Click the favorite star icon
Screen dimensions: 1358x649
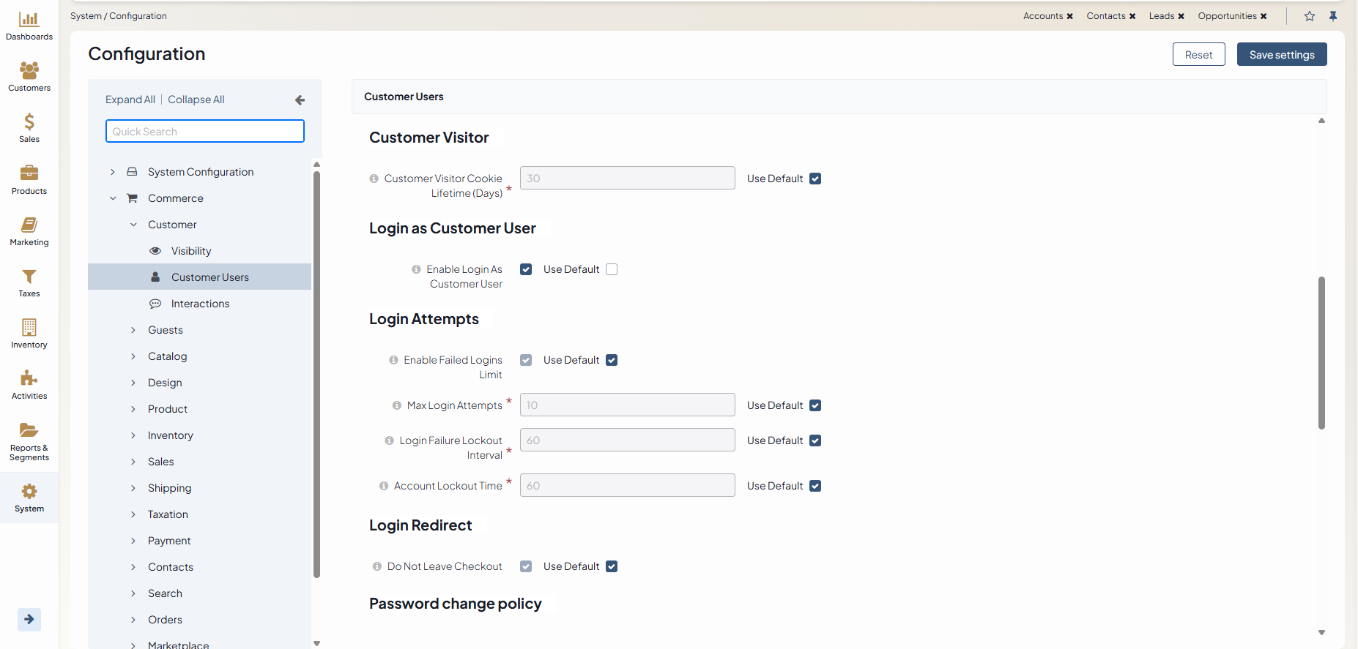[1310, 16]
